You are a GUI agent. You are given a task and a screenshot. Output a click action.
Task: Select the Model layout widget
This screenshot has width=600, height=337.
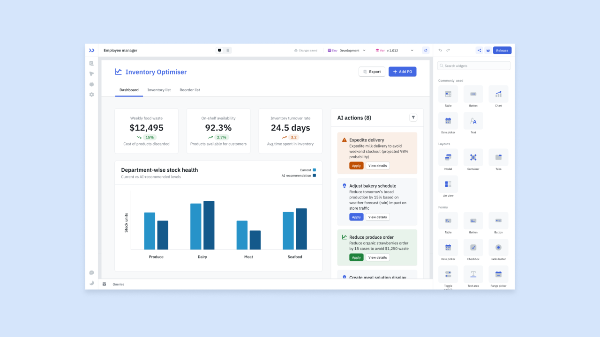point(448,157)
